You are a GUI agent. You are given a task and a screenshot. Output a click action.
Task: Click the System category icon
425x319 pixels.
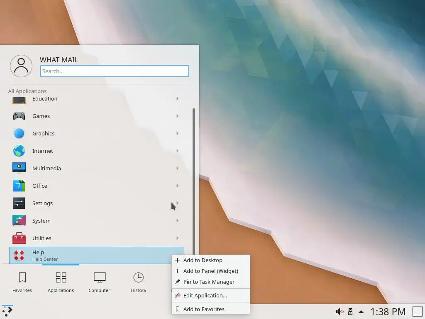[19, 221]
